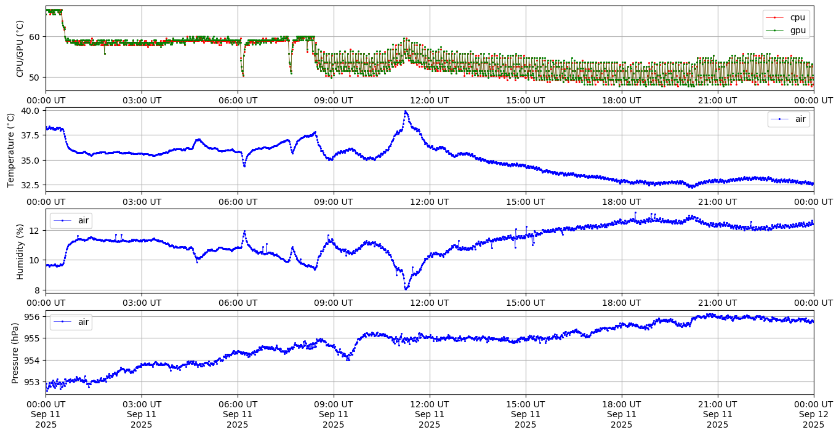839x435 pixels.
Task: Click the 12 tick on the Humidity axis
Action: coord(34,231)
